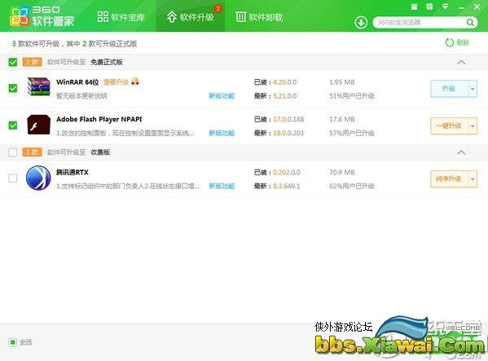Open the skin icon in title bar
488x361 pixels.
click(414, 7)
